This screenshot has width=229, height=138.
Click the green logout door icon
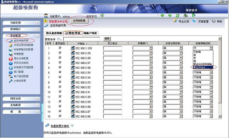[194, 15]
